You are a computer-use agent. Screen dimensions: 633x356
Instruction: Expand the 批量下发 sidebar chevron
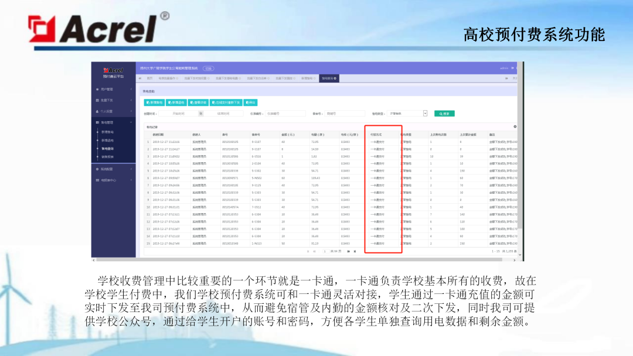[x=131, y=100]
